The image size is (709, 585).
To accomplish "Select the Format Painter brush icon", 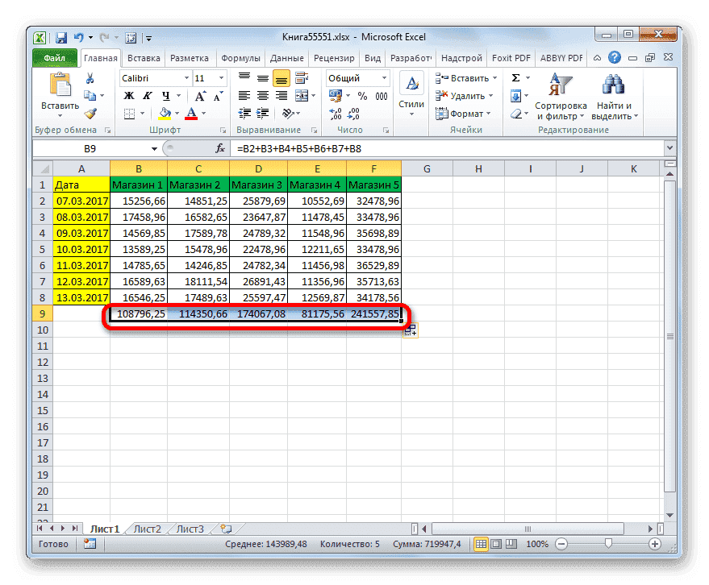I will (x=91, y=112).
